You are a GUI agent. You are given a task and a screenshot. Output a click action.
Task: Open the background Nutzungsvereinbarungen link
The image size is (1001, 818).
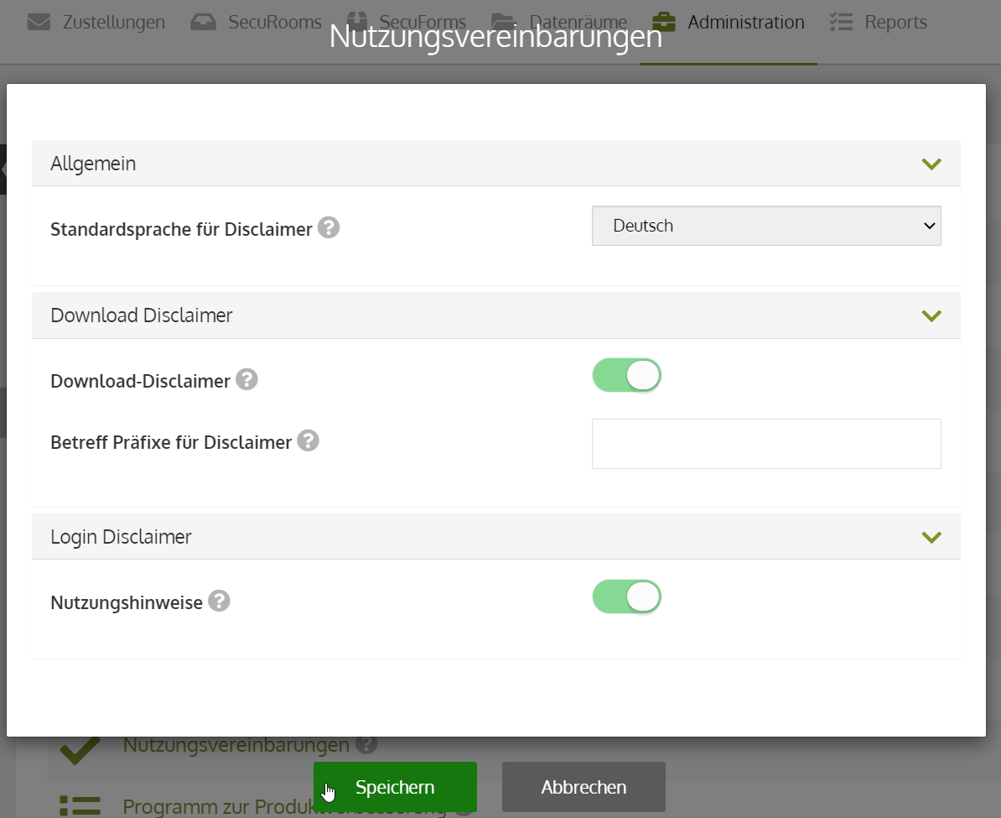(236, 745)
